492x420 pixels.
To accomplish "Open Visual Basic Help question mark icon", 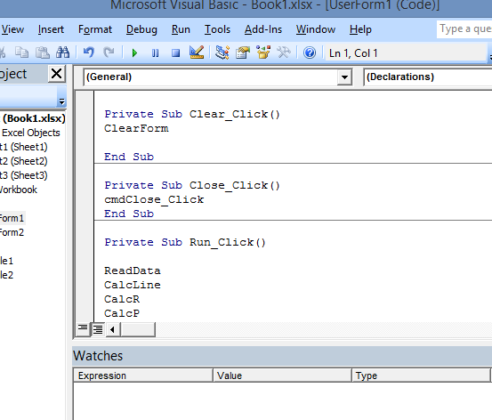I will click(x=310, y=52).
